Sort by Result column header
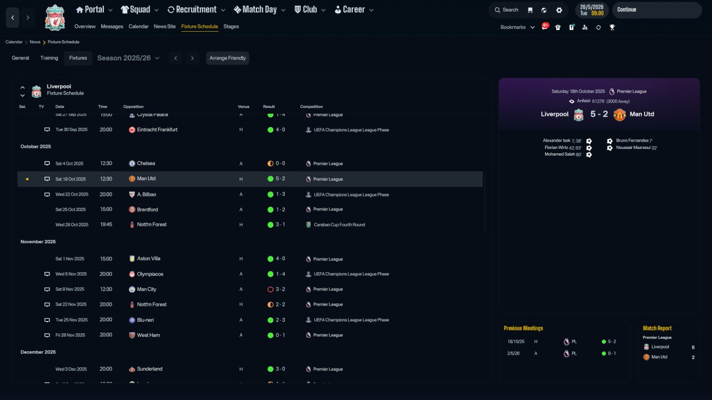Image resolution: width=712 pixels, height=400 pixels. (269, 107)
